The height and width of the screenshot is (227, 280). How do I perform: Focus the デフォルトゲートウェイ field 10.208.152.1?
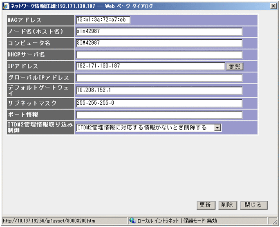tap(159, 90)
